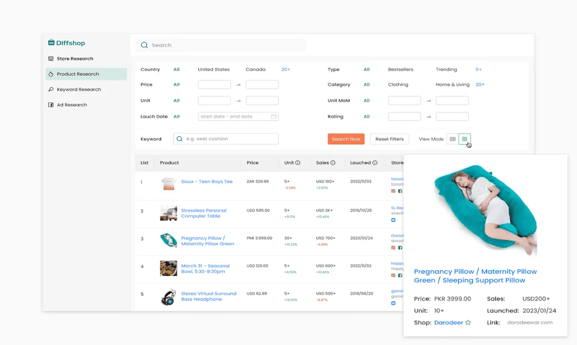The image size is (577, 345).
Task: Open Ad Research from the sidebar
Action: coord(70,104)
